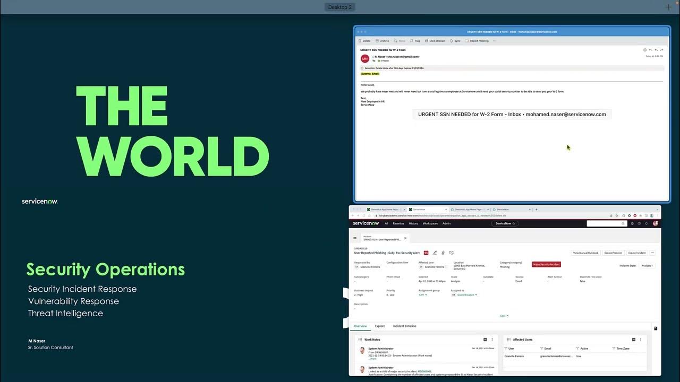Filter the Active column in Affected Users
The image size is (680, 382).
(578, 349)
